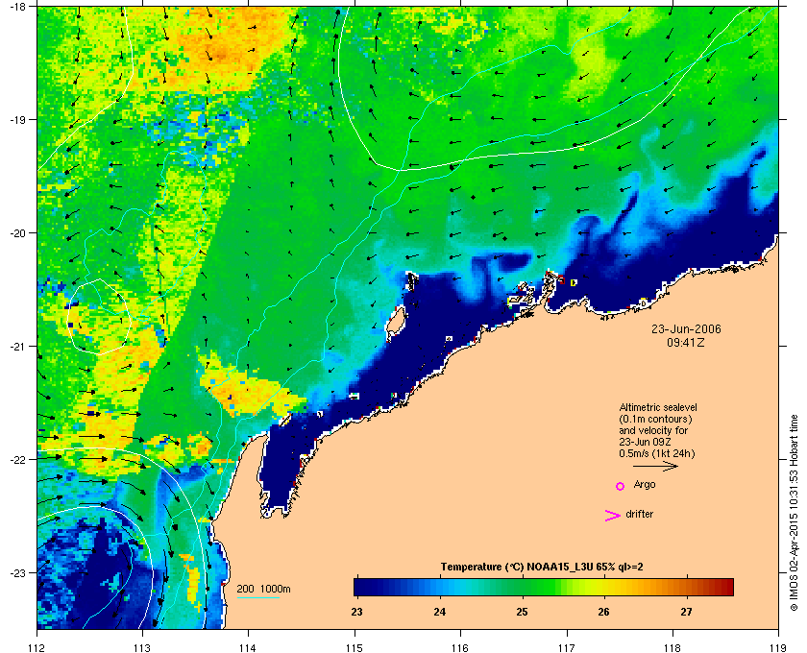Click the 23-Jun 09Z legend line
The image size is (807, 653).
(646, 442)
